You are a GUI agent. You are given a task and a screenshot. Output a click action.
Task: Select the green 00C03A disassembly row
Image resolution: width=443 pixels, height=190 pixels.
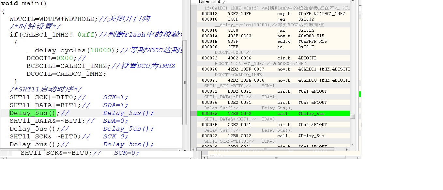pos(273,114)
